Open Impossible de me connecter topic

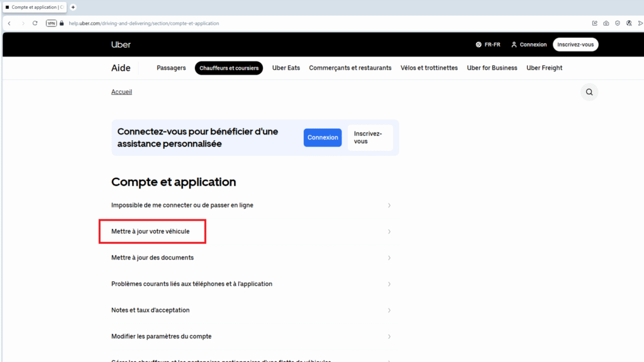click(252, 206)
